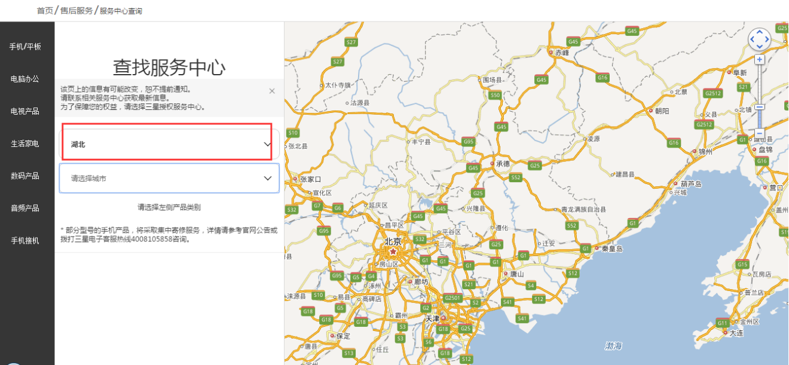This screenshot has height=365, width=789.
Task: Pan the map left with the left arrow
Action: tap(752, 40)
